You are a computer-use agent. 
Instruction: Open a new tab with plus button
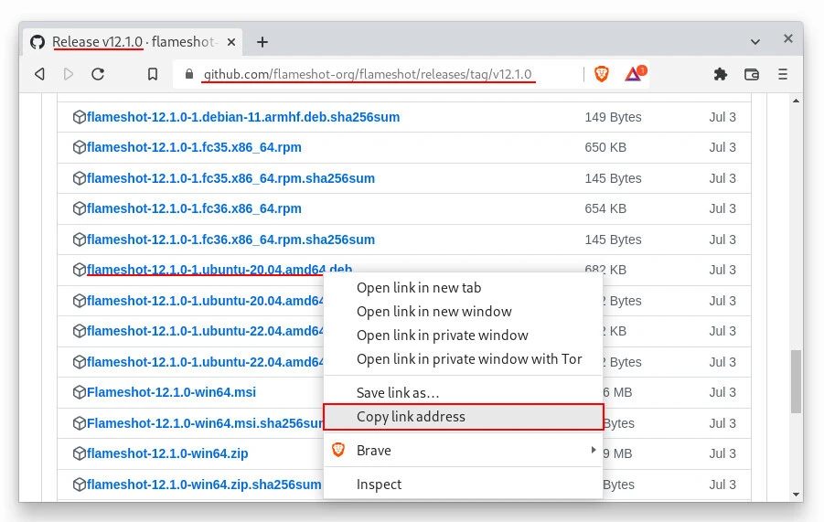pos(262,42)
